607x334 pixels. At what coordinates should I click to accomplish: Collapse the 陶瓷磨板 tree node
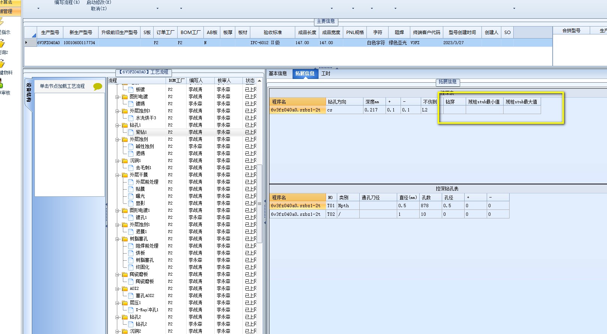point(117,274)
